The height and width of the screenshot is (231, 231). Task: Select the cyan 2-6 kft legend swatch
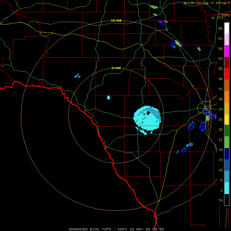[x=227, y=188]
